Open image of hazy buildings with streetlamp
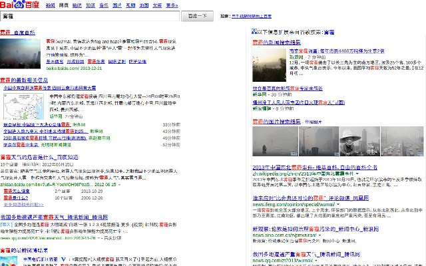 pos(319,141)
